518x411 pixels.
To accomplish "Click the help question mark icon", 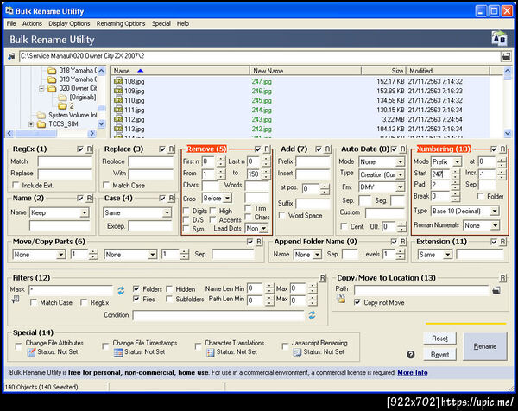I will pyautogui.click(x=410, y=354).
